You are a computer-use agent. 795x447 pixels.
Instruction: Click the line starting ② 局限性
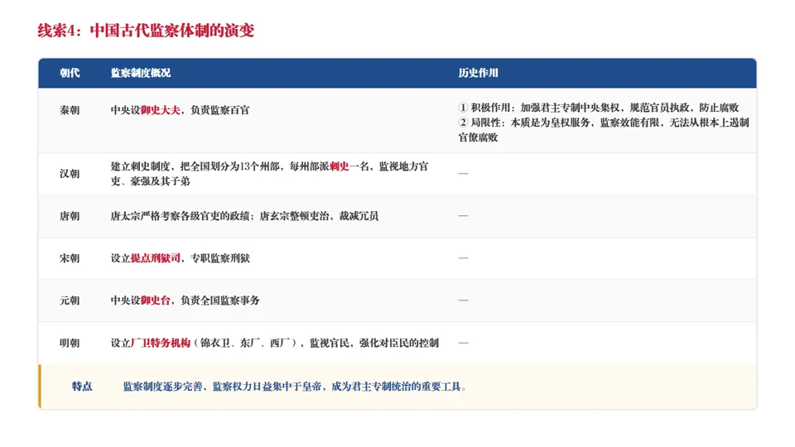coord(604,123)
